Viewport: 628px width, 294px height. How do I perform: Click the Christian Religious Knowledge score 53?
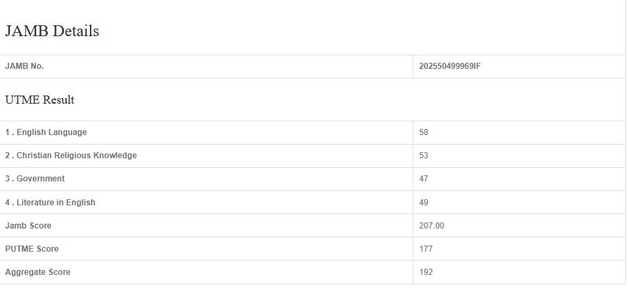pos(424,156)
